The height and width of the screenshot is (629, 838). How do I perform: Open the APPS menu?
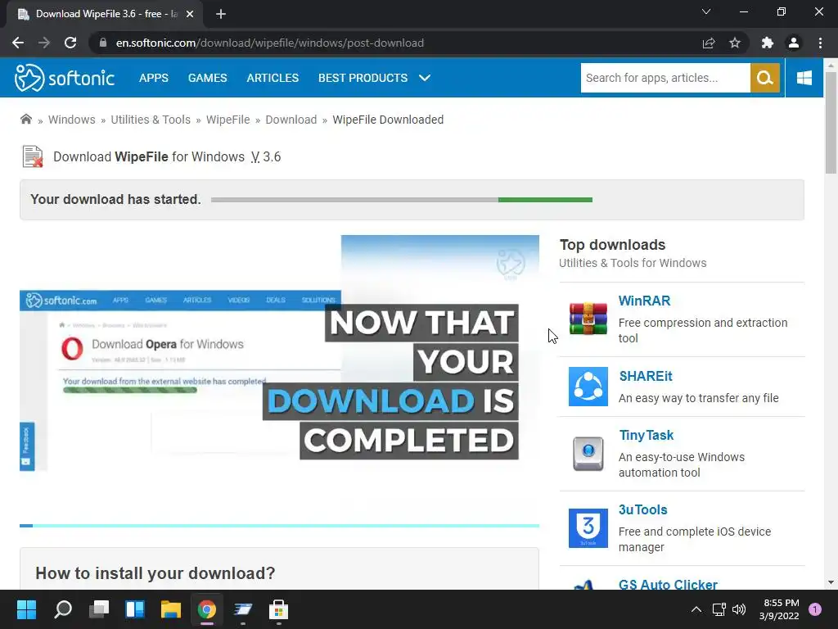153,78
